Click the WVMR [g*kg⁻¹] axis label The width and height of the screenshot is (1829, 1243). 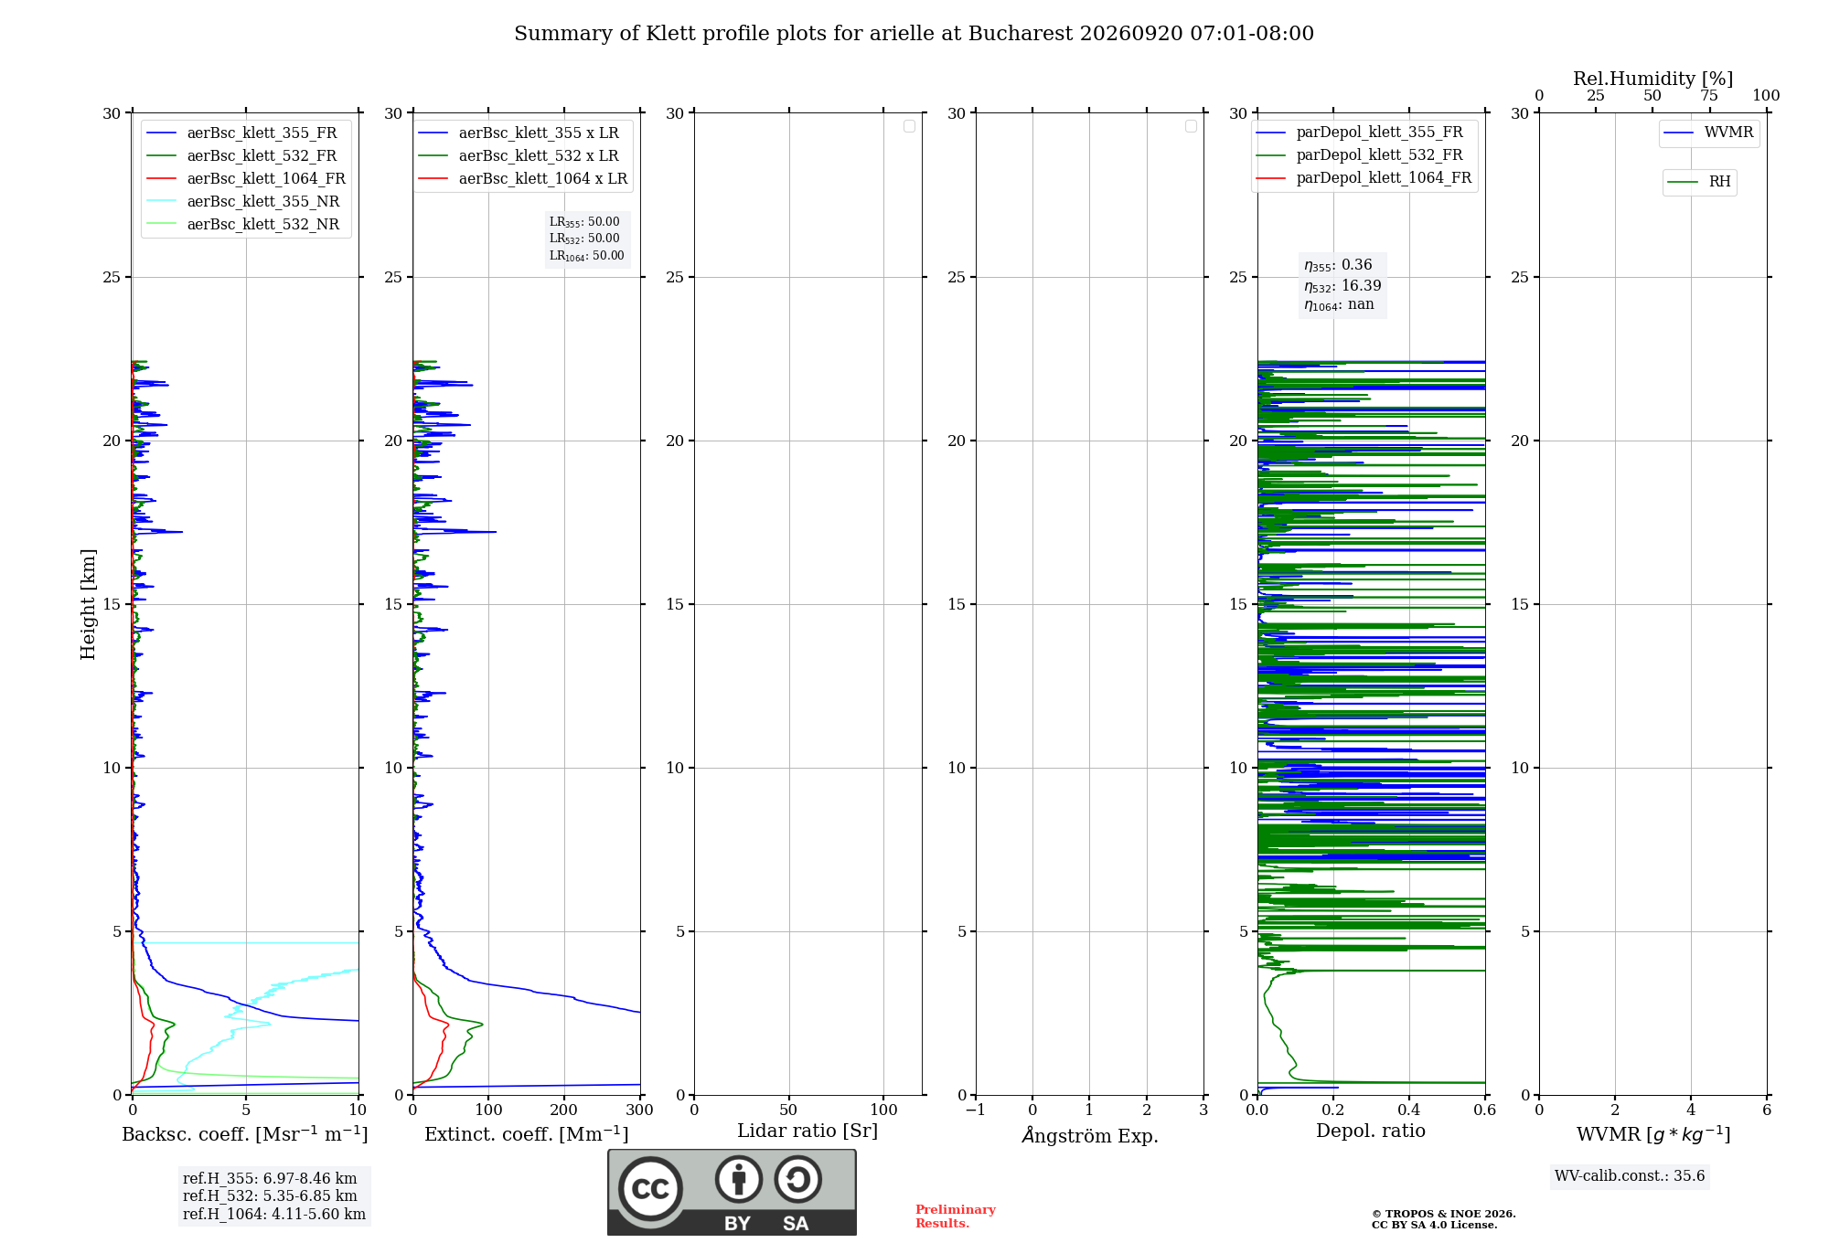point(1653,1134)
